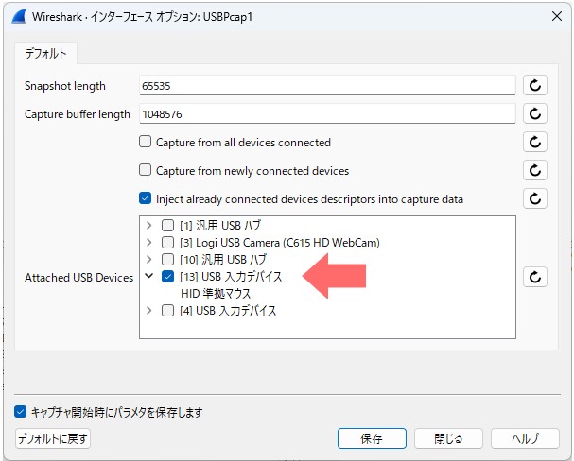574x461 pixels.
Task: Enable Capture from all devices connected
Action: coord(146,143)
